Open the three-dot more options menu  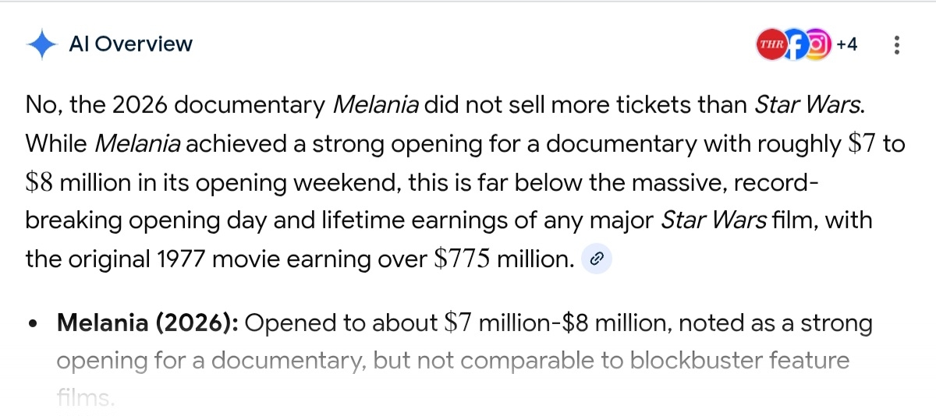(896, 44)
